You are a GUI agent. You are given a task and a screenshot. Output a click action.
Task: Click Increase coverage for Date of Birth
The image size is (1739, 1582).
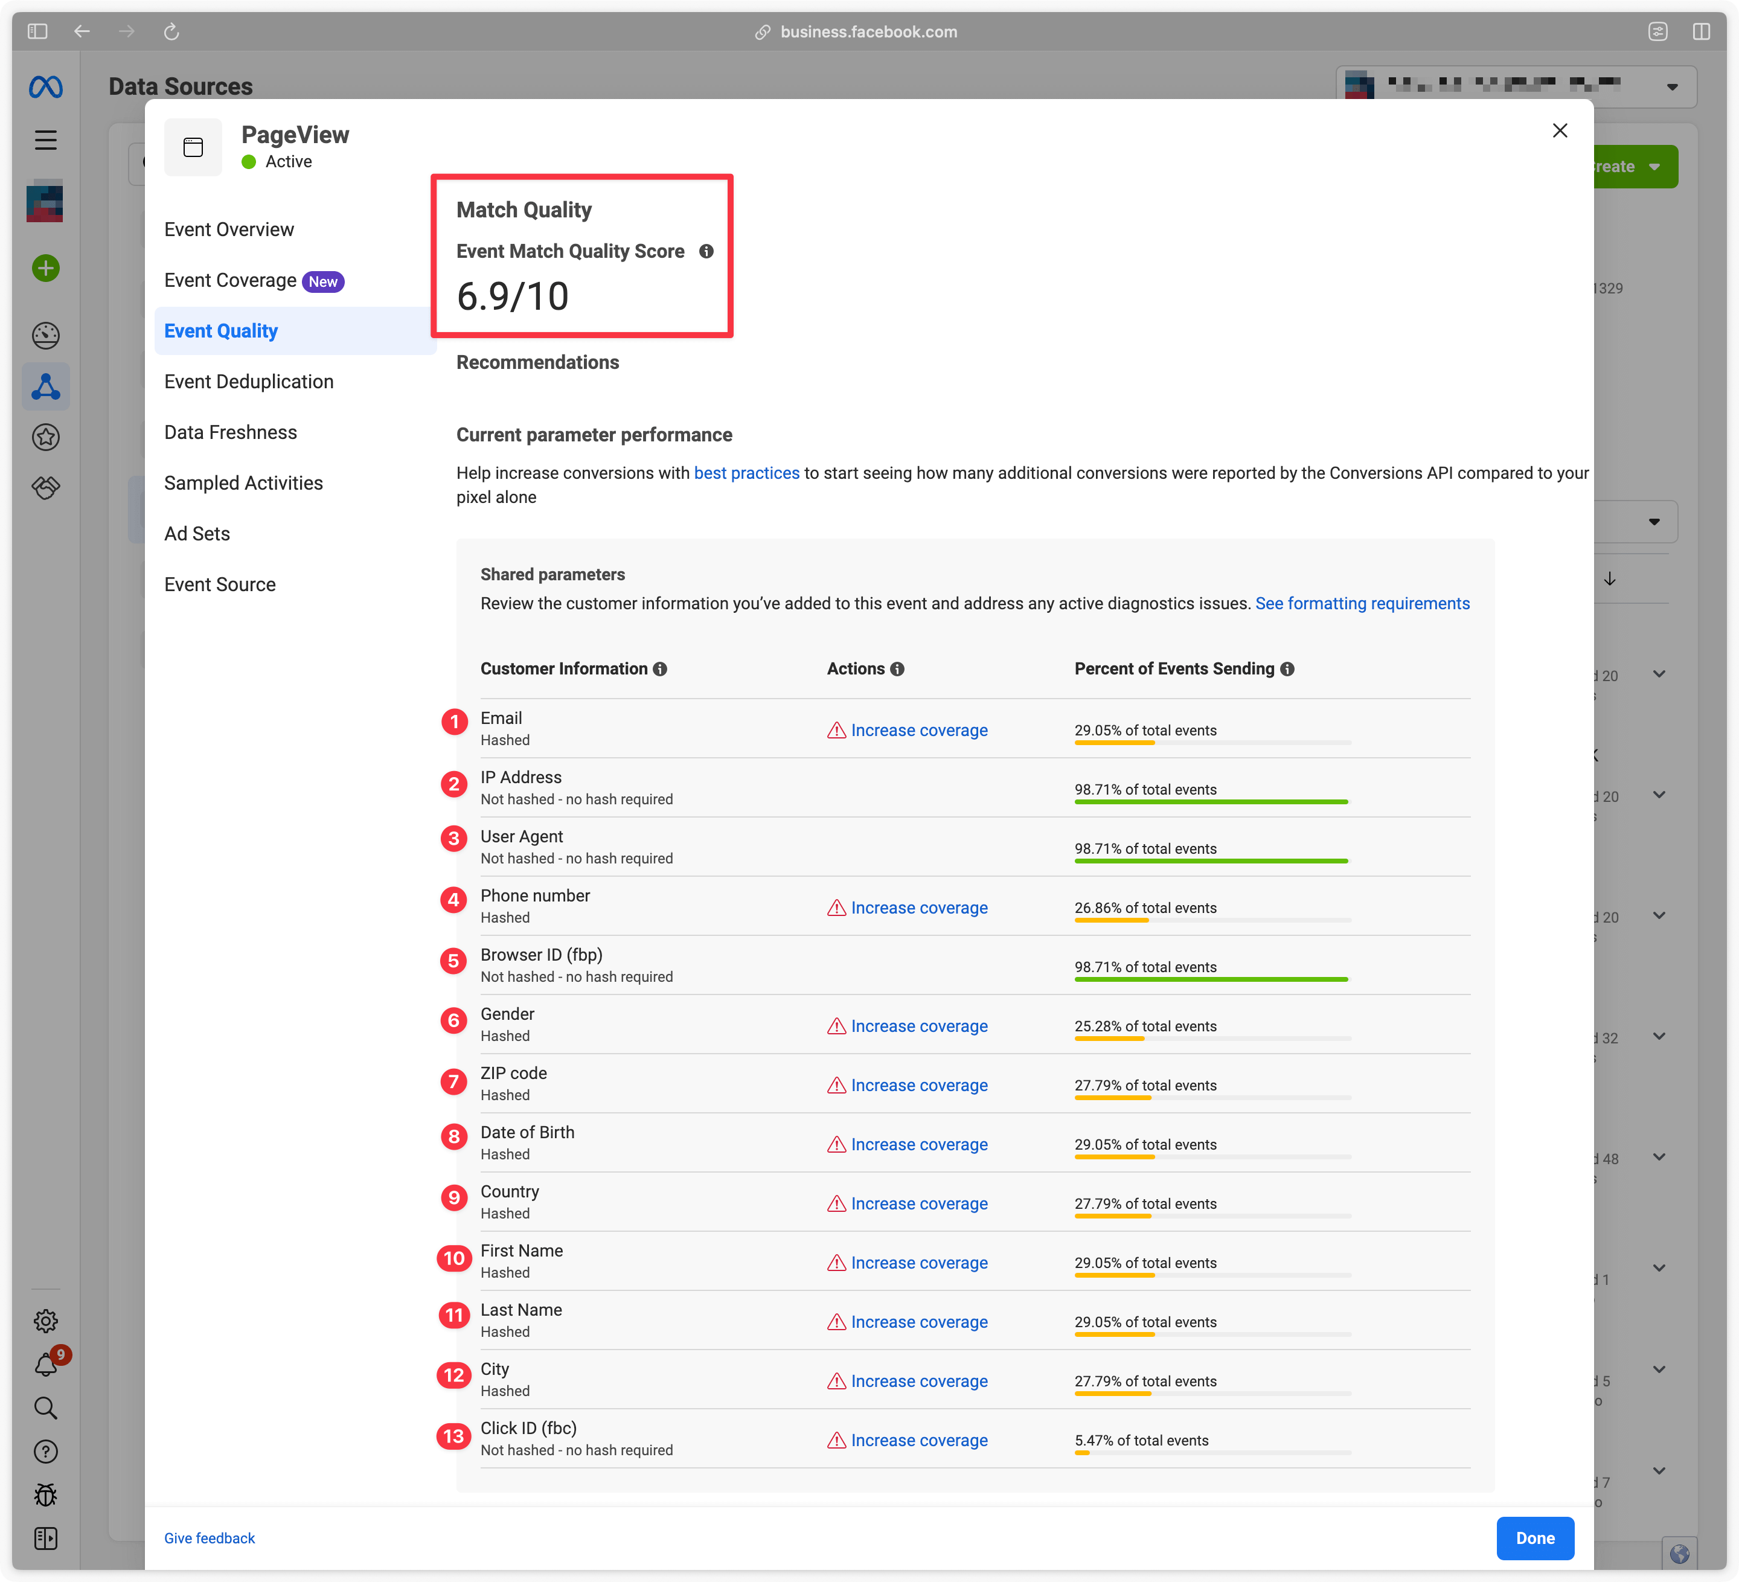(x=918, y=1145)
